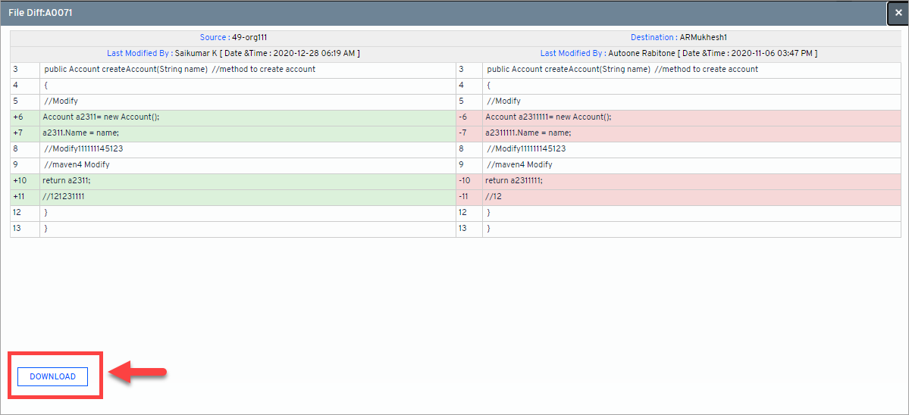Click the red '//12' comment line
The height and width of the screenshot is (415, 909).
pos(494,196)
